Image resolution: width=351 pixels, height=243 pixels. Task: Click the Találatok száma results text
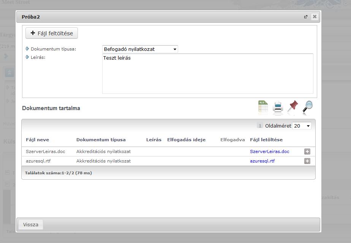tap(58, 173)
